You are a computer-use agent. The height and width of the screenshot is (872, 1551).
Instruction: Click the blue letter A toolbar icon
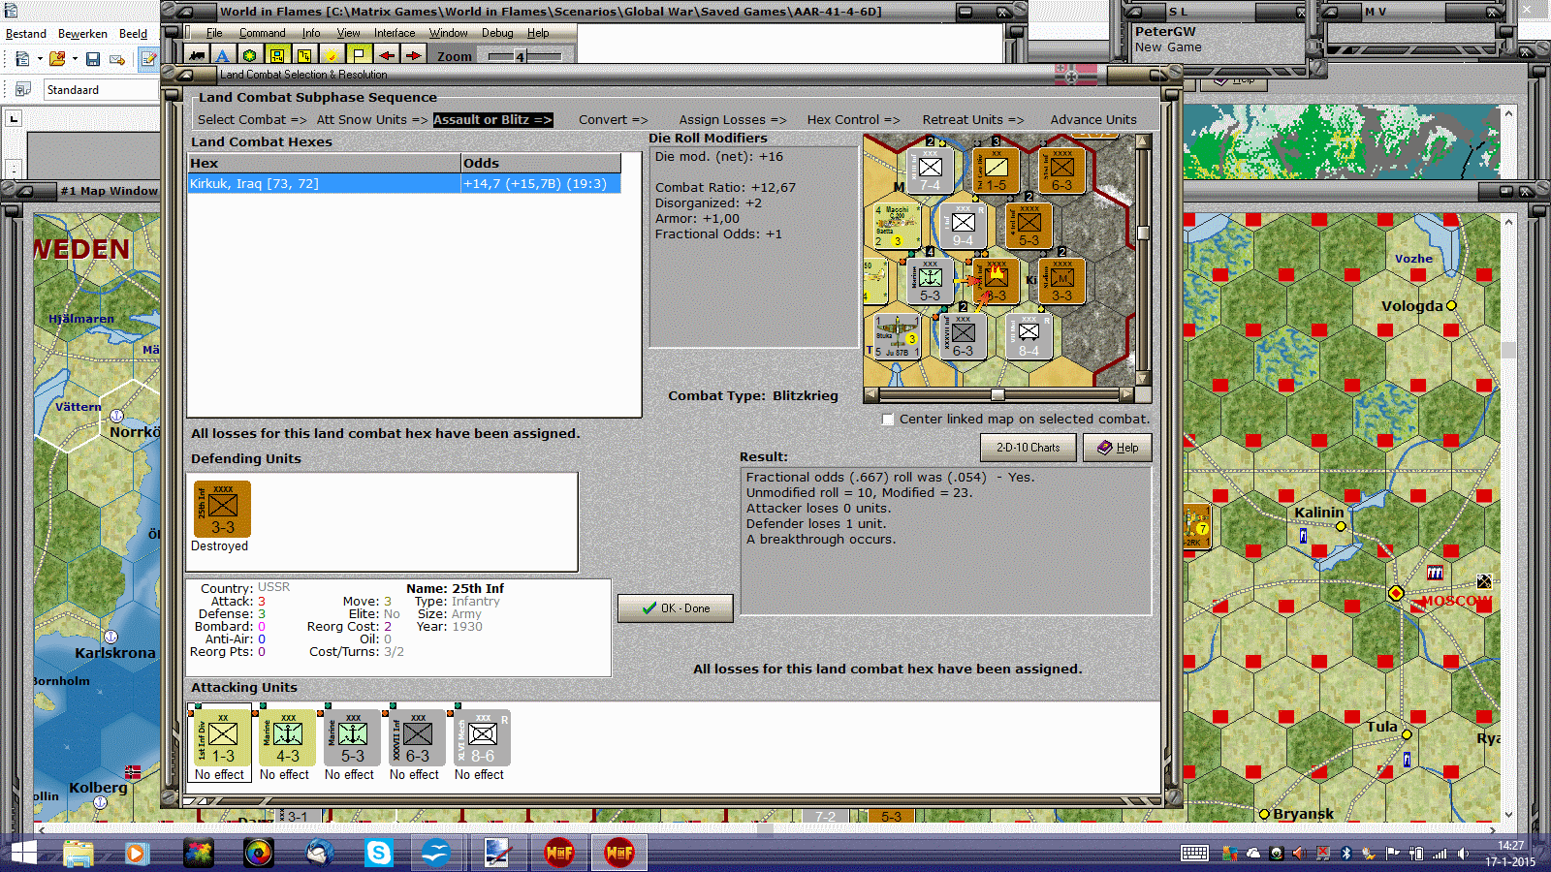[x=223, y=56]
